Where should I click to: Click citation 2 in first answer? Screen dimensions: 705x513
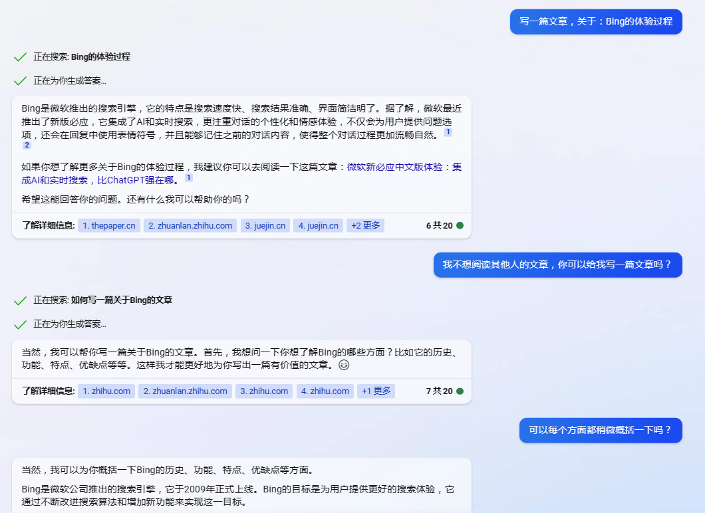[27, 145]
